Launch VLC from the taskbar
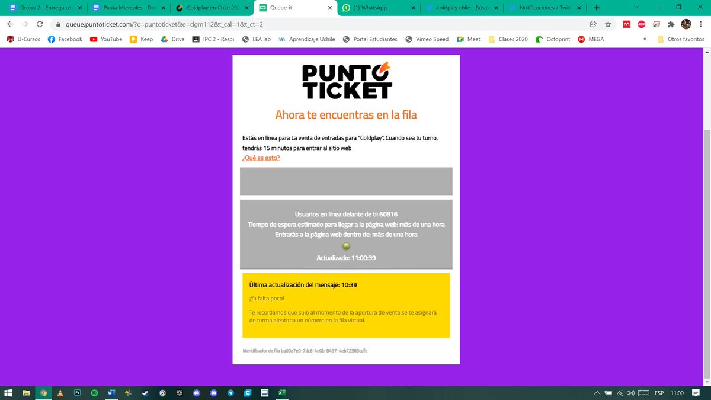Screen dimensions: 711x400 point(60,393)
